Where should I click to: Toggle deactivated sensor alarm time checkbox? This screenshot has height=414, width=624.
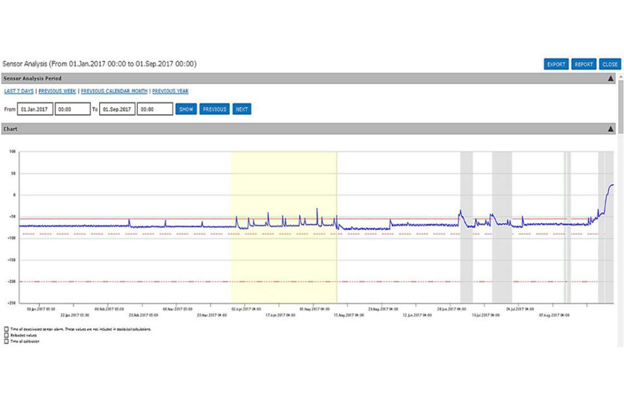6,329
